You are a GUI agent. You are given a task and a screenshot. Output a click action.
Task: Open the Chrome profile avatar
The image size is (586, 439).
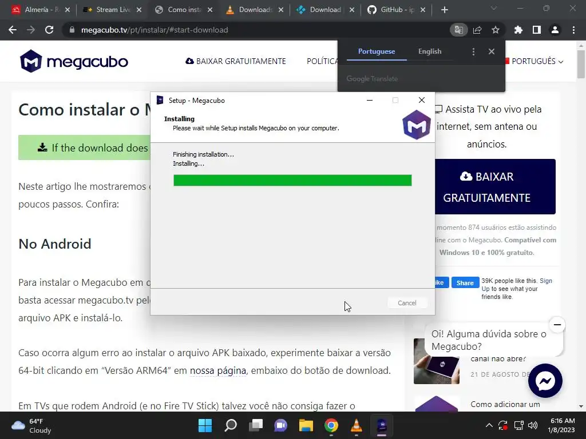point(555,30)
